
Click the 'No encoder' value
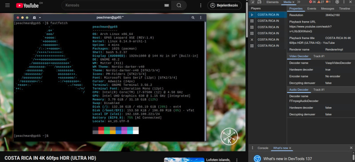point(332,77)
